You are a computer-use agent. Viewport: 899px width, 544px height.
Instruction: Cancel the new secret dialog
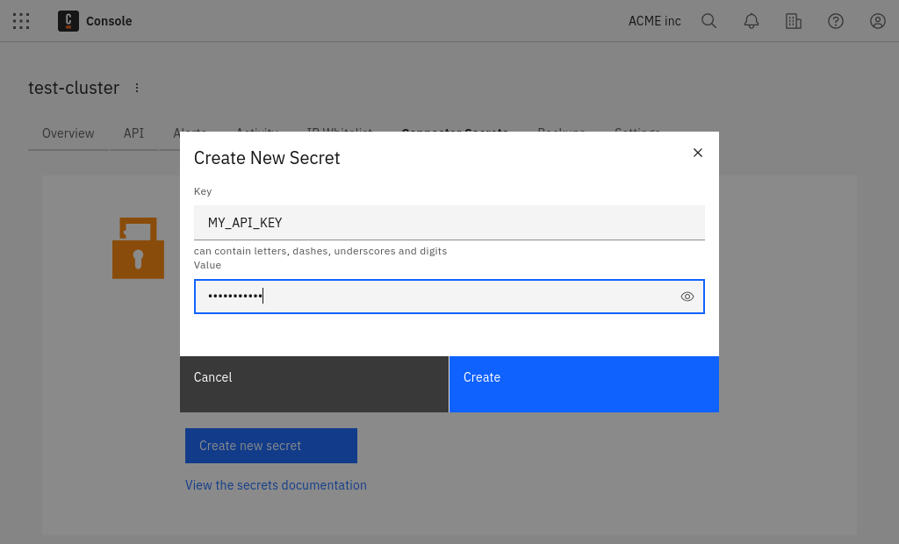[x=313, y=383]
